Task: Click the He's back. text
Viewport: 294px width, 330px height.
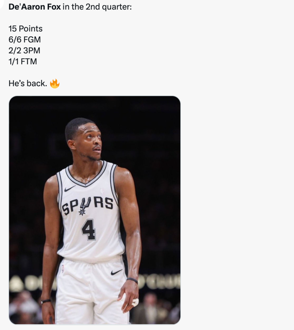Action: point(28,84)
